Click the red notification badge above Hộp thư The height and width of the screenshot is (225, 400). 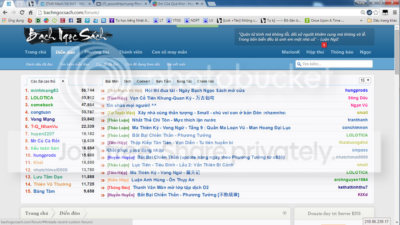[324, 45]
